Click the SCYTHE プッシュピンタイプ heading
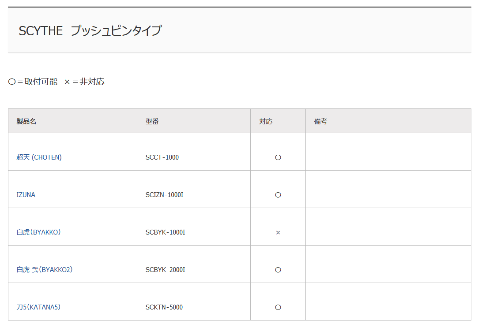The image size is (478, 328). [90, 30]
